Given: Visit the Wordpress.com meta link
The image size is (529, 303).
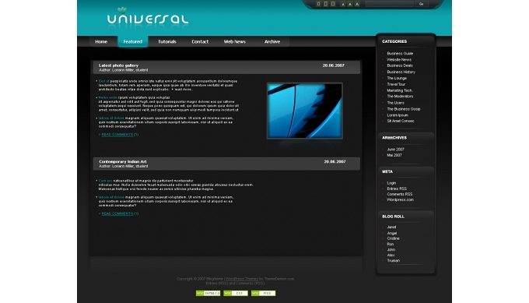Looking at the screenshot, I should pos(400,199).
